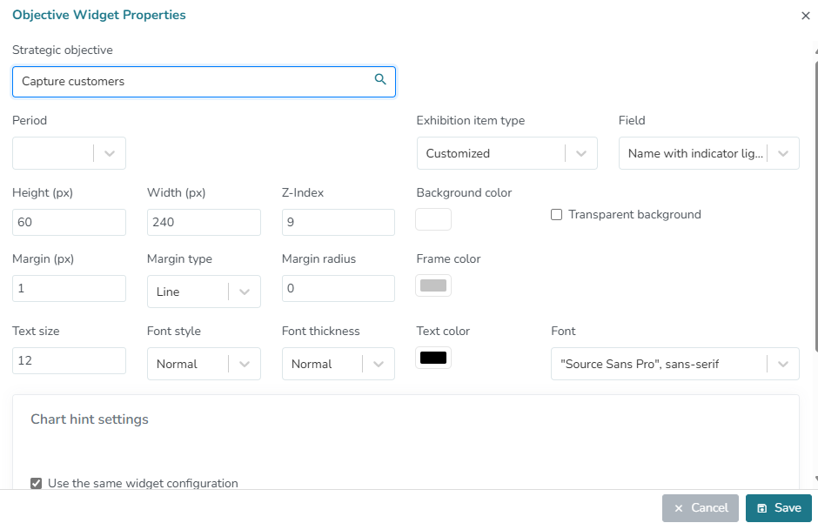This screenshot has width=818, height=523.
Task: Open the Field dropdown
Action: point(783,153)
